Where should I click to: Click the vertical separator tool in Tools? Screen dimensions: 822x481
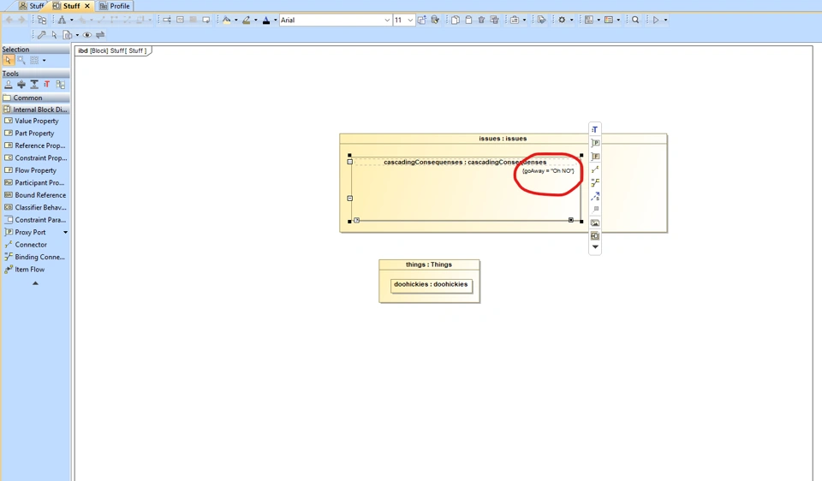click(x=34, y=85)
